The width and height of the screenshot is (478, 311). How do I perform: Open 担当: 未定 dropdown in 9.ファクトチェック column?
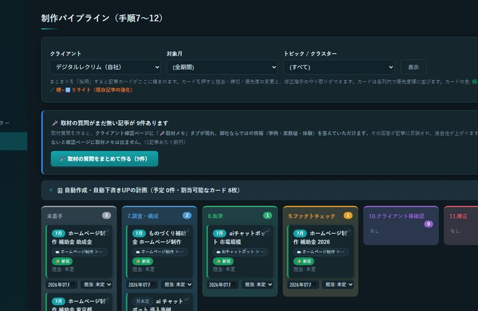pyautogui.click(x=338, y=285)
